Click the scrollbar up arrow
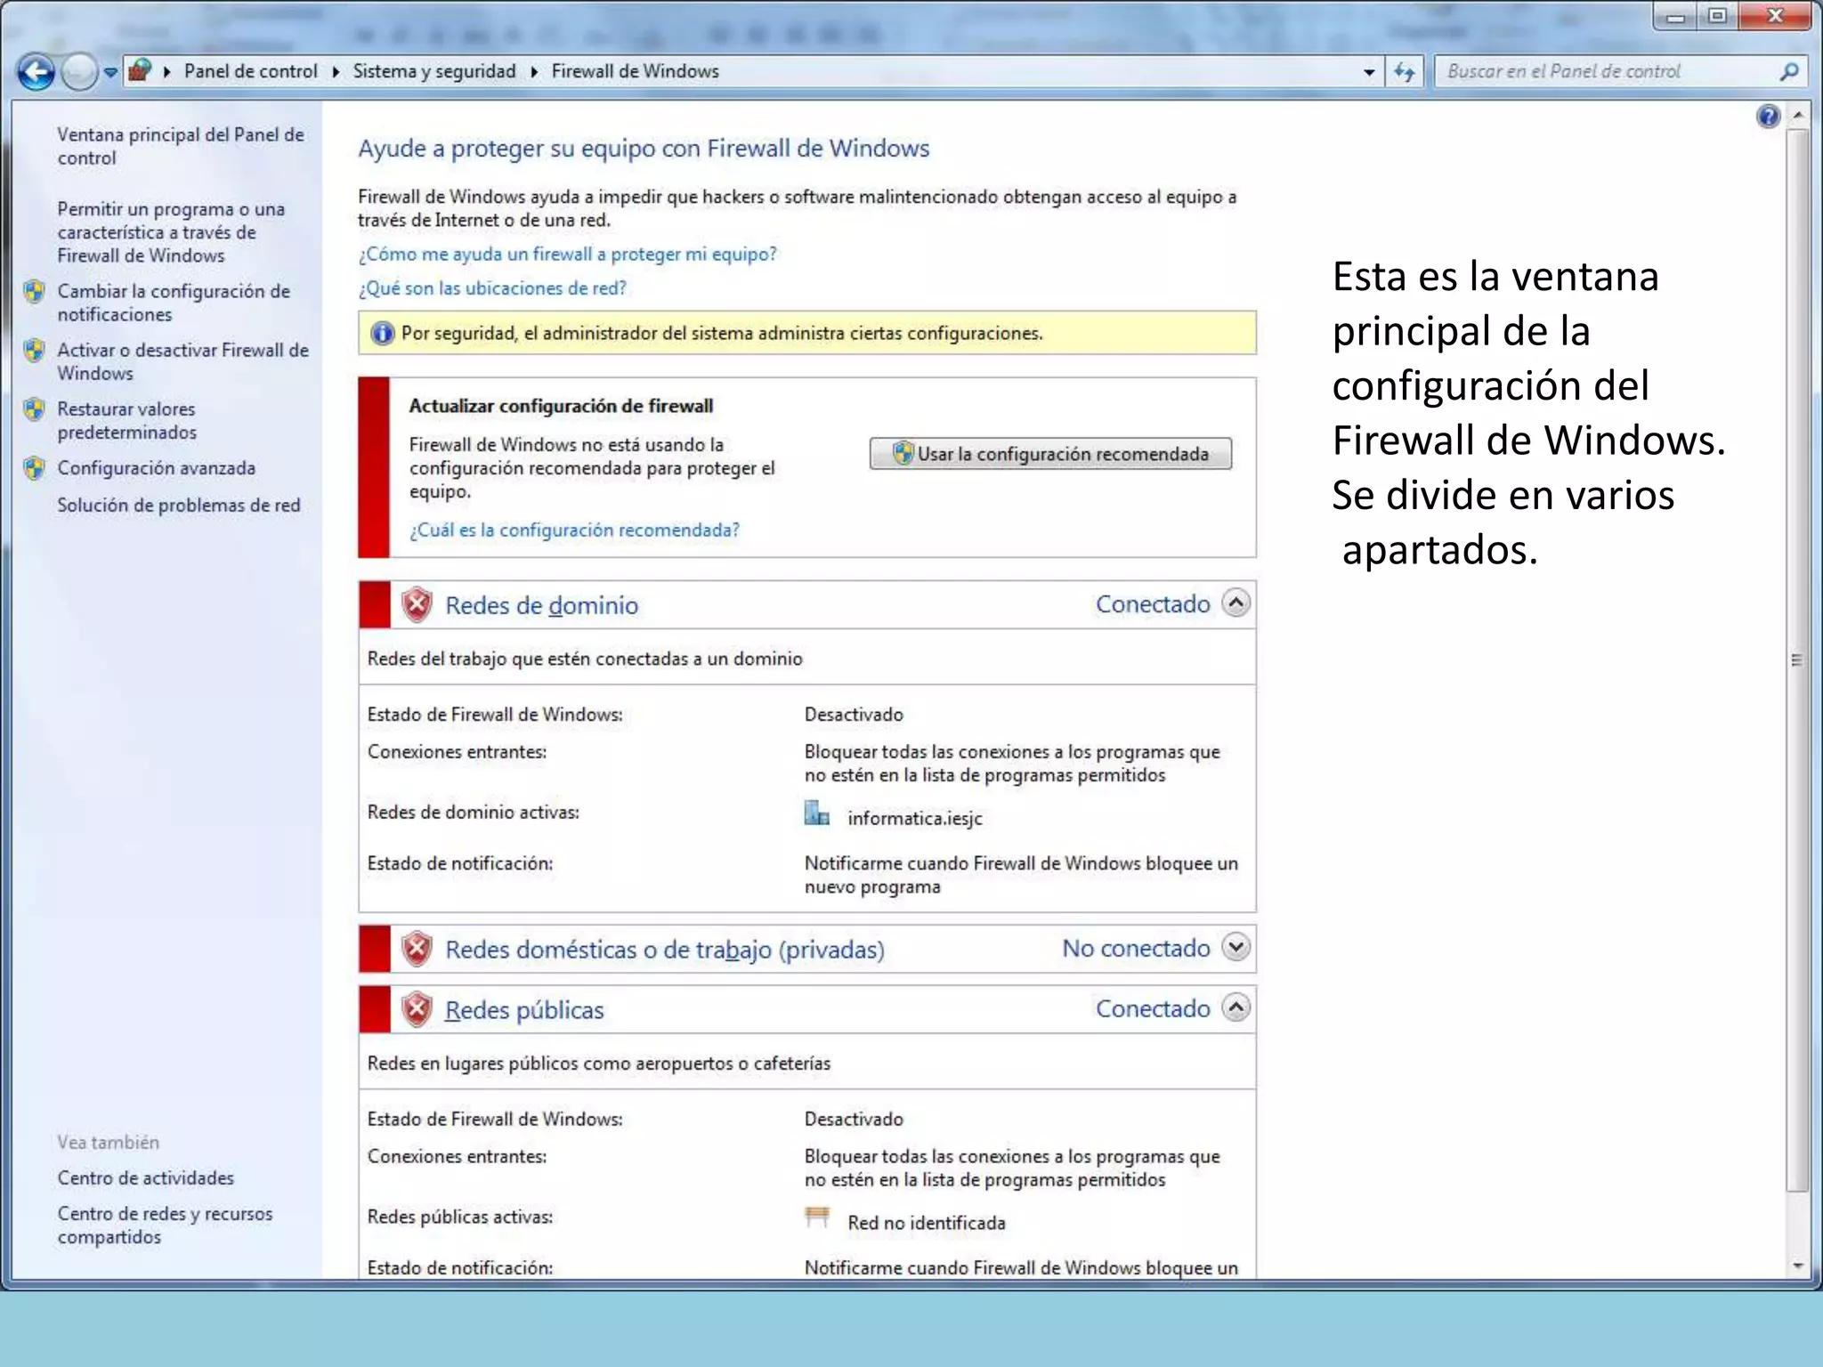This screenshot has height=1367, width=1823. (1797, 115)
